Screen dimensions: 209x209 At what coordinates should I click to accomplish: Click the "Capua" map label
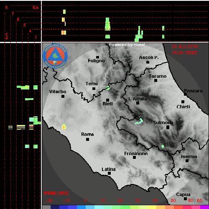[183, 194]
